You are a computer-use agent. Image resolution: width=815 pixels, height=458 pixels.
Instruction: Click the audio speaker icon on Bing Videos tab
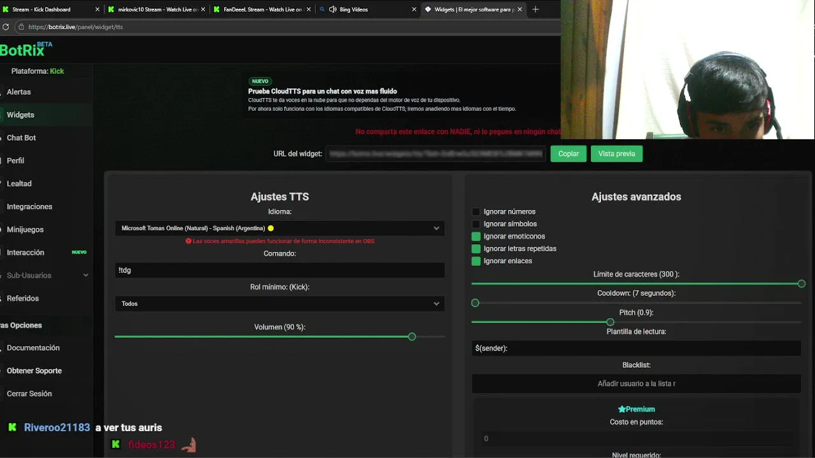332,10
